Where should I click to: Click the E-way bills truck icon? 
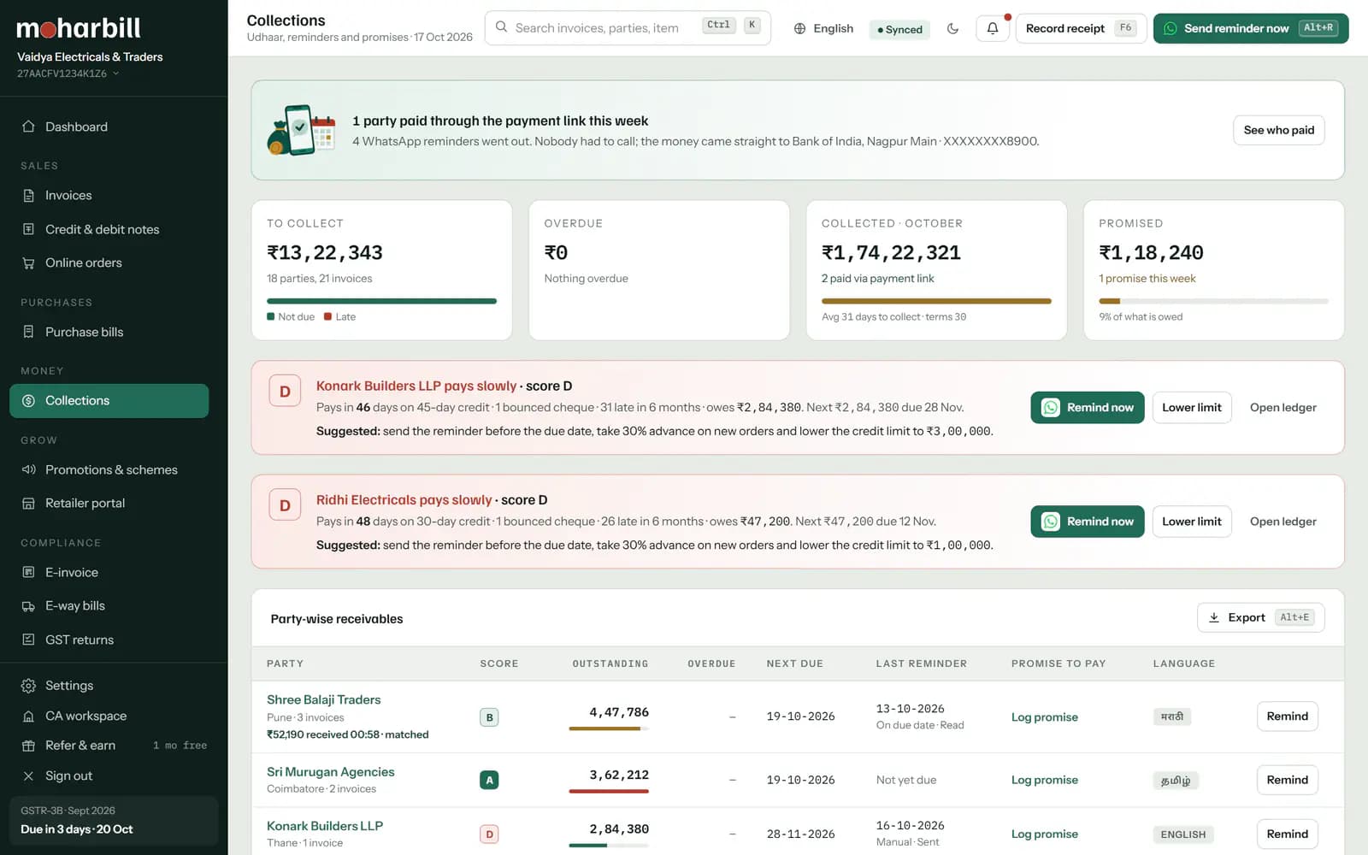[x=28, y=605]
